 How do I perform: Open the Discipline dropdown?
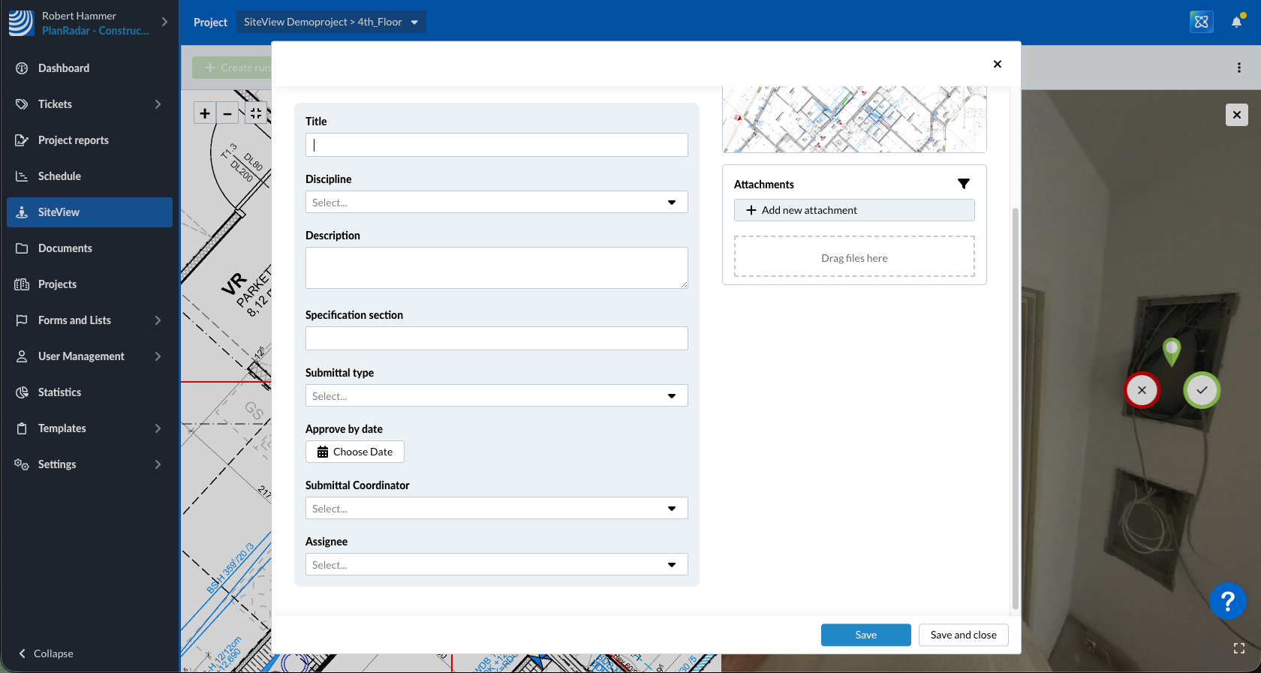(x=496, y=203)
